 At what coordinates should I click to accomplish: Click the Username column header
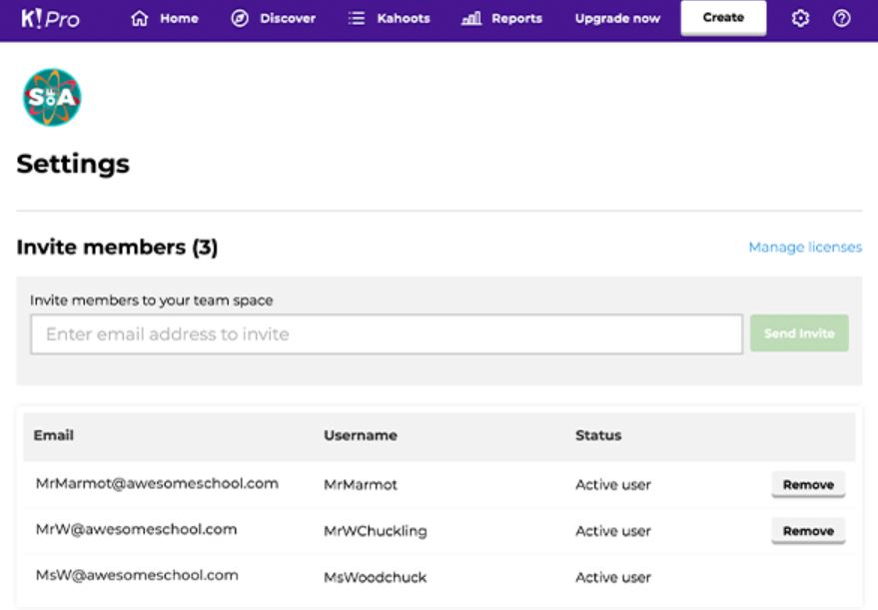[x=360, y=435]
